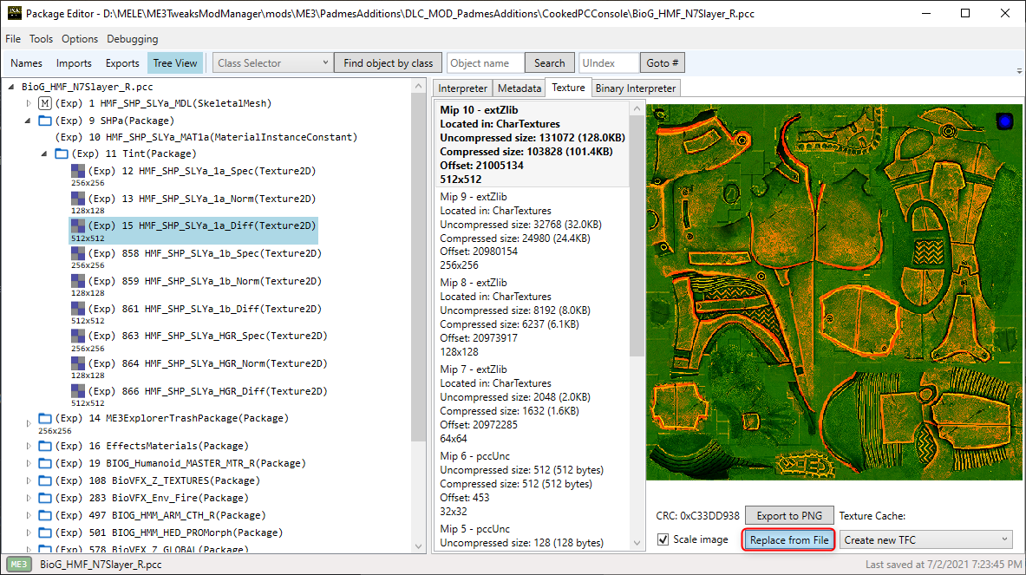The height and width of the screenshot is (575, 1026).
Task: Click folder icon of BioVFX_Env_Fire
Action: [x=45, y=498]
